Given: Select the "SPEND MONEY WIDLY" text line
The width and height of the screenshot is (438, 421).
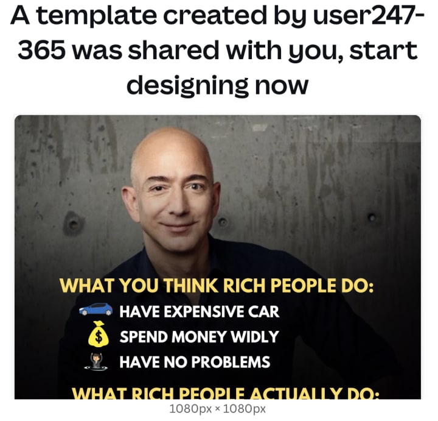Looking at the screenshot, I should 200,336.
